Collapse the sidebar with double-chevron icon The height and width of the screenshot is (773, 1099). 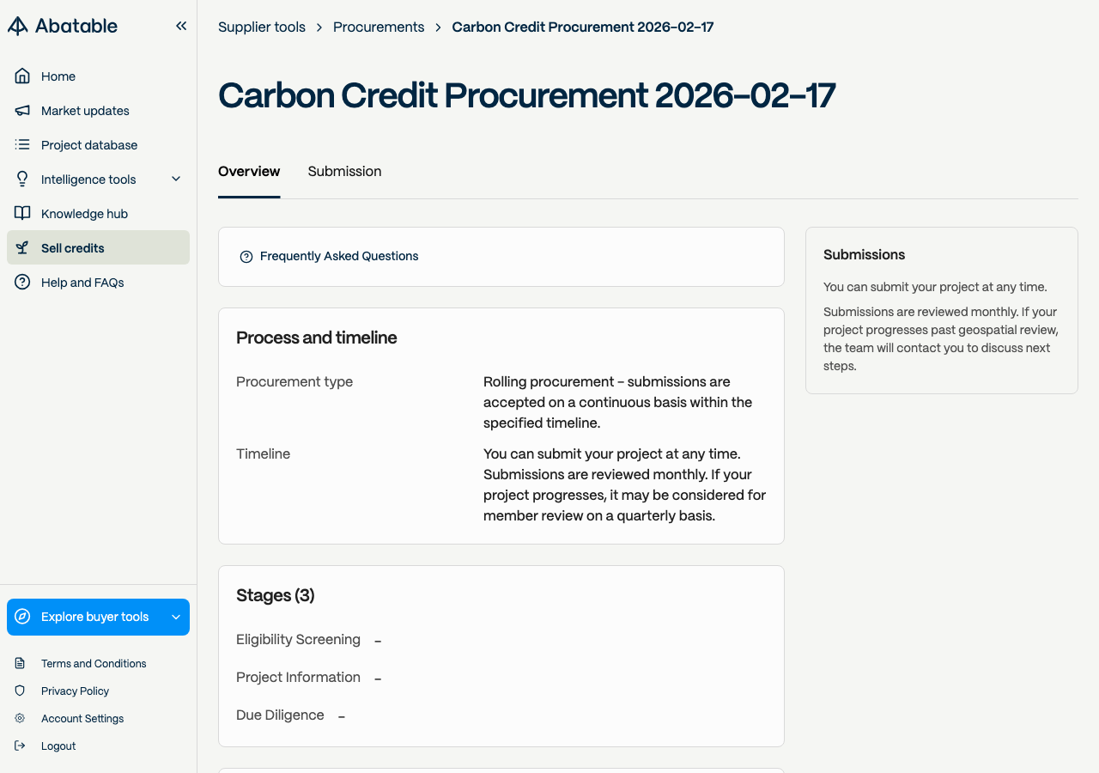(181, 26)
